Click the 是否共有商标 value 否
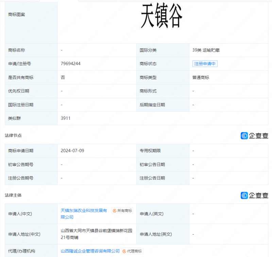The width and height of the screenshot is (272, 257). click(x=63, y=77)
